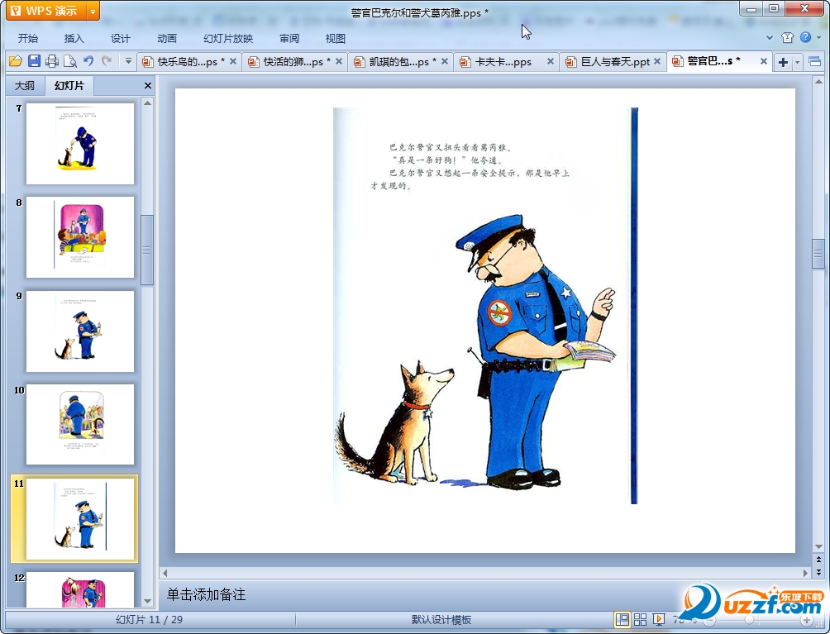Click the window arrangement icon beside the tabs
Viewport: 830px width, 634px height.
[814, 62]
